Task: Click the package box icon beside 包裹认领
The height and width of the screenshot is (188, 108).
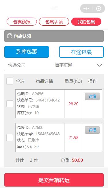Action: [10, 36]
